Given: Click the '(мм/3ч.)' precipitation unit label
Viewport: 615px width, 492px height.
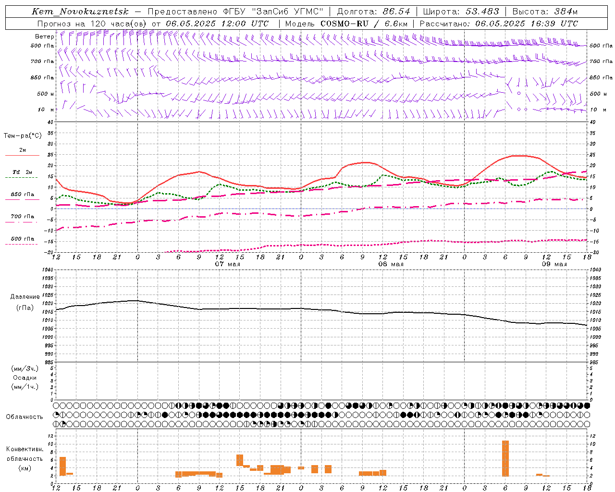Looking at the screenshot, I should 25,369.
